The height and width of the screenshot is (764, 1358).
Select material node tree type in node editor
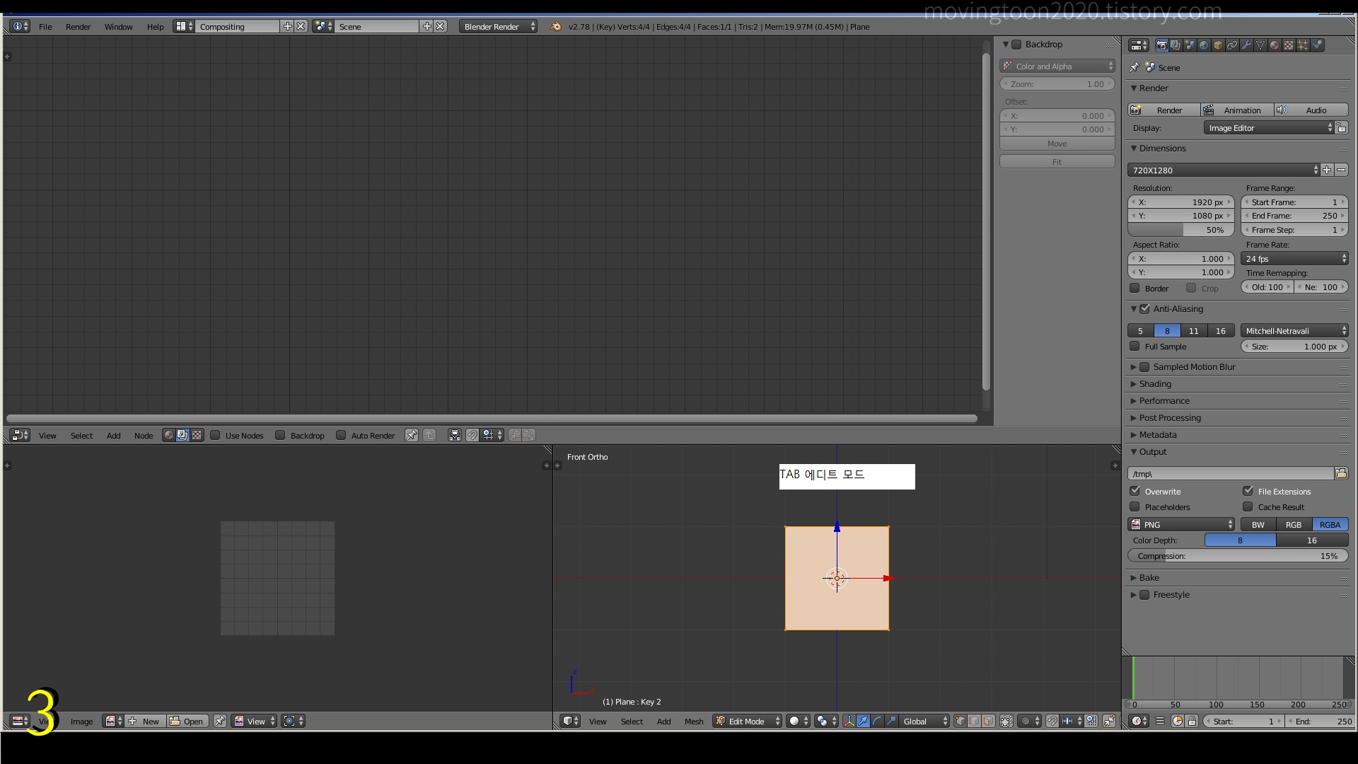point(169,435)
